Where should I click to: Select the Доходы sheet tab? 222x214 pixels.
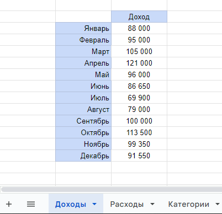71,204
